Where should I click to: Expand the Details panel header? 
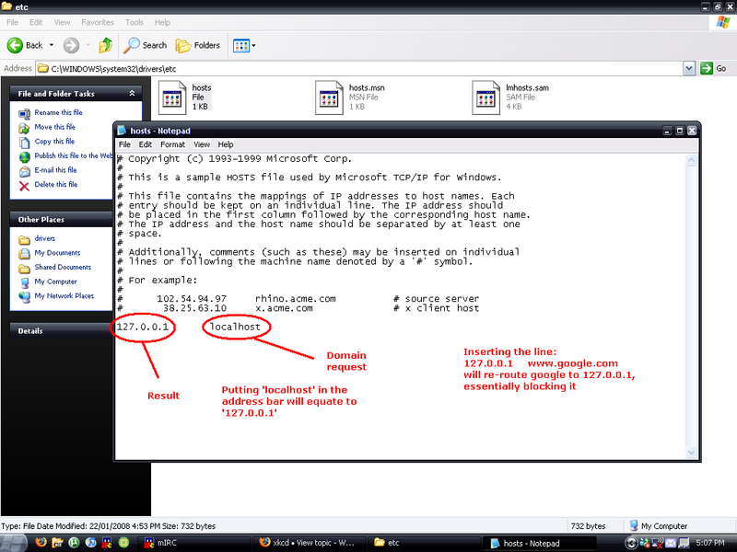pyautogui.click(x=61, y=330)
